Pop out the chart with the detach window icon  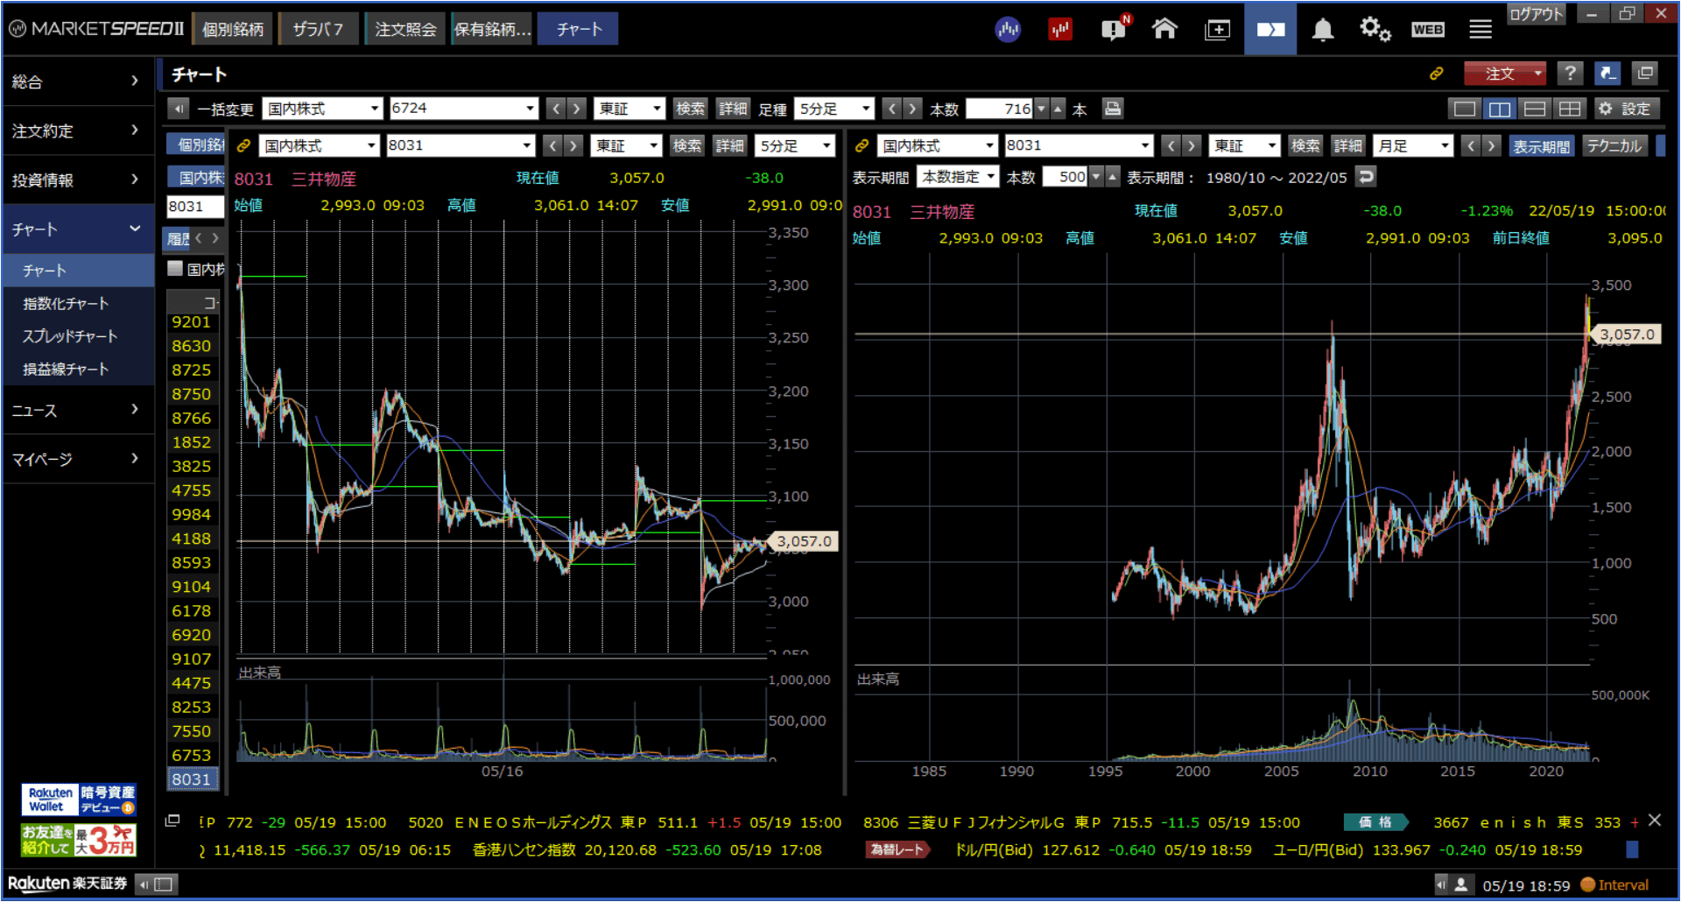[1645, 74]
